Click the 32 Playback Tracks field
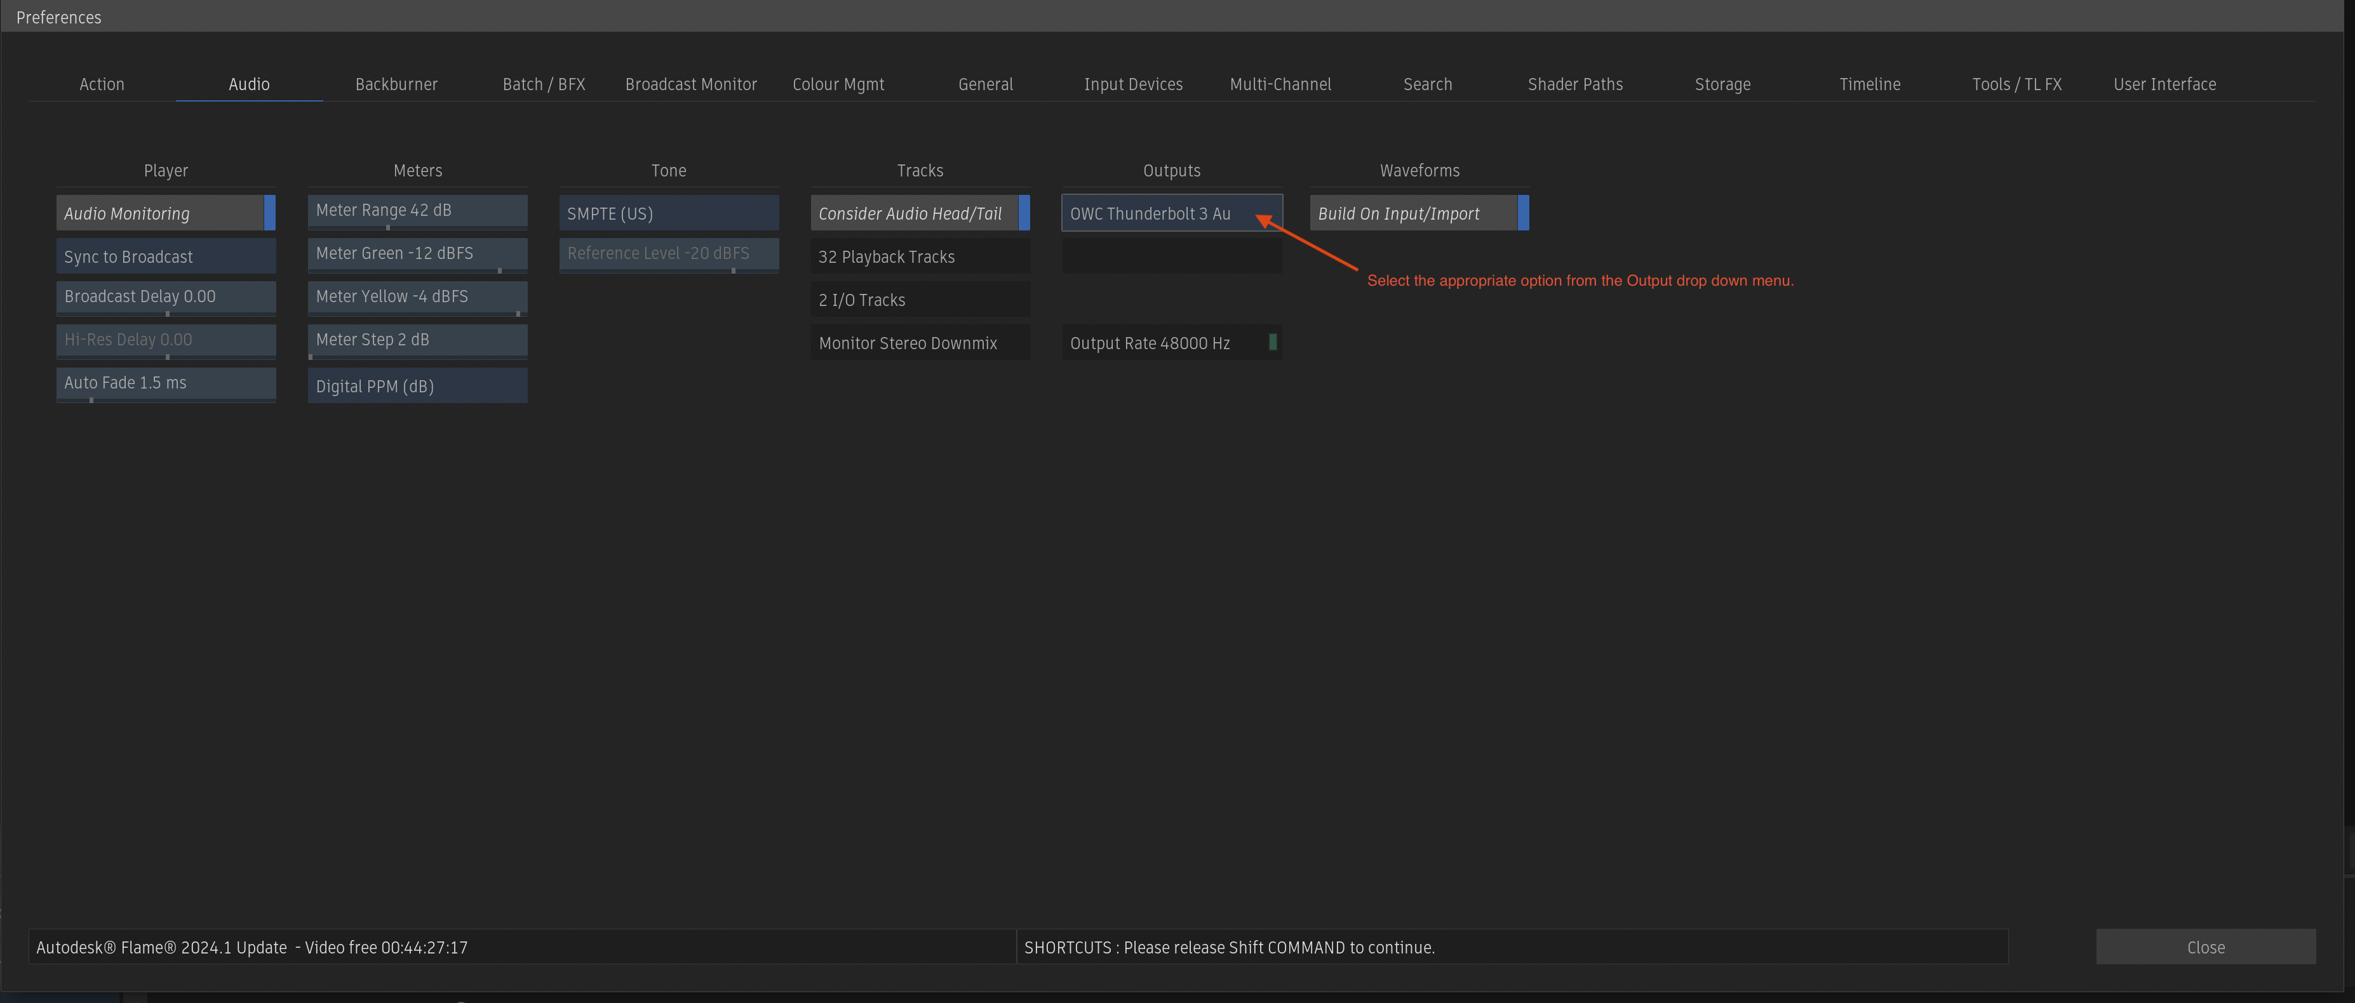The image size is (2355, 1003). pos(920,256)
